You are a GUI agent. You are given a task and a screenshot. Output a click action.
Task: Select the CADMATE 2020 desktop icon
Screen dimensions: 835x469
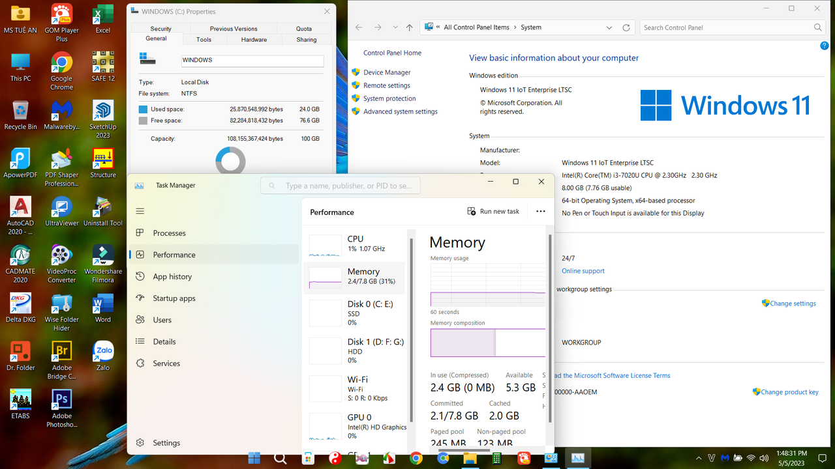coord(20,264)
